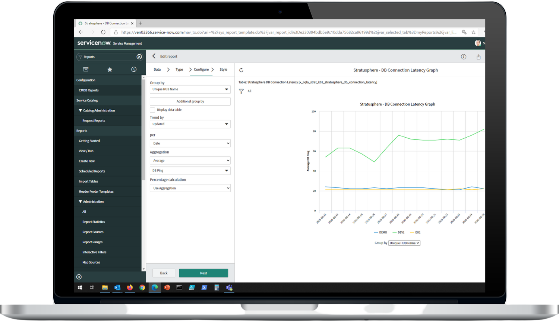The width and height of the screenshot is (559, 325).
Task: Click browser back arrow
Action: (x=81, y=32)
